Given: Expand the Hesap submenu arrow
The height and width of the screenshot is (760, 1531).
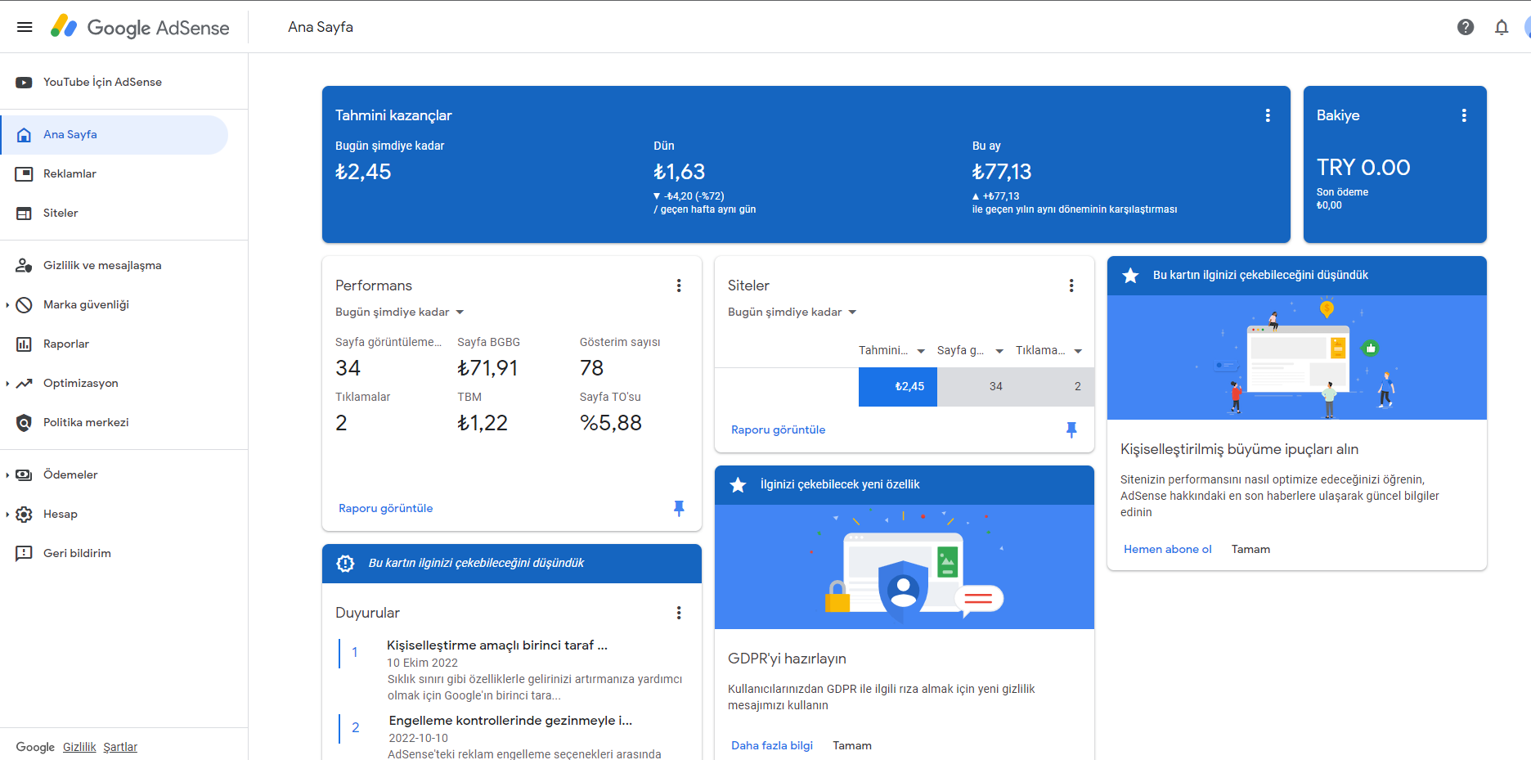Looking at the screenshot, I should 7,515.
